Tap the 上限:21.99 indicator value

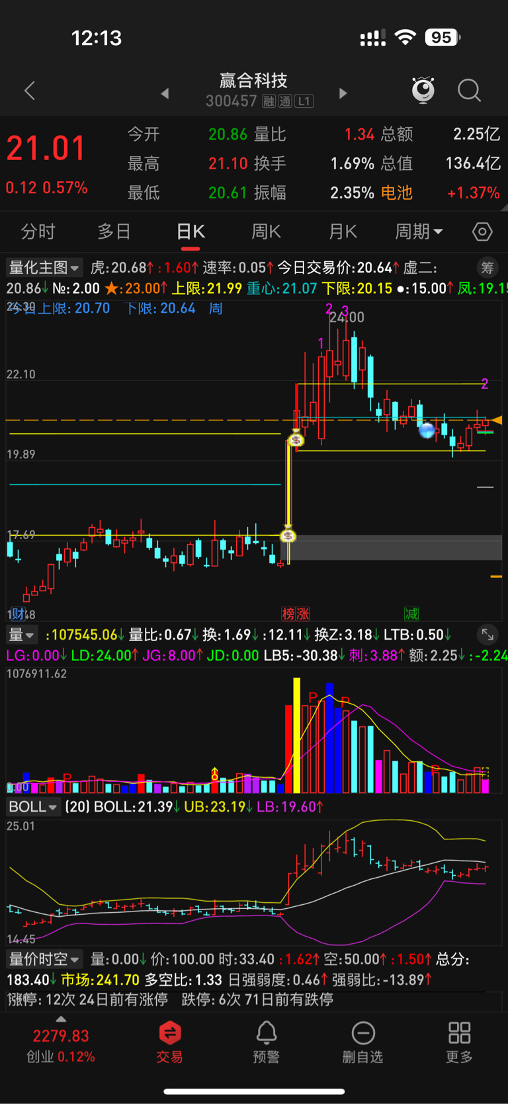click(206, 288)
